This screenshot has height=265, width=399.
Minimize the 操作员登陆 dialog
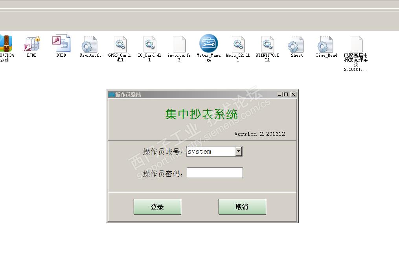[279, 95]
